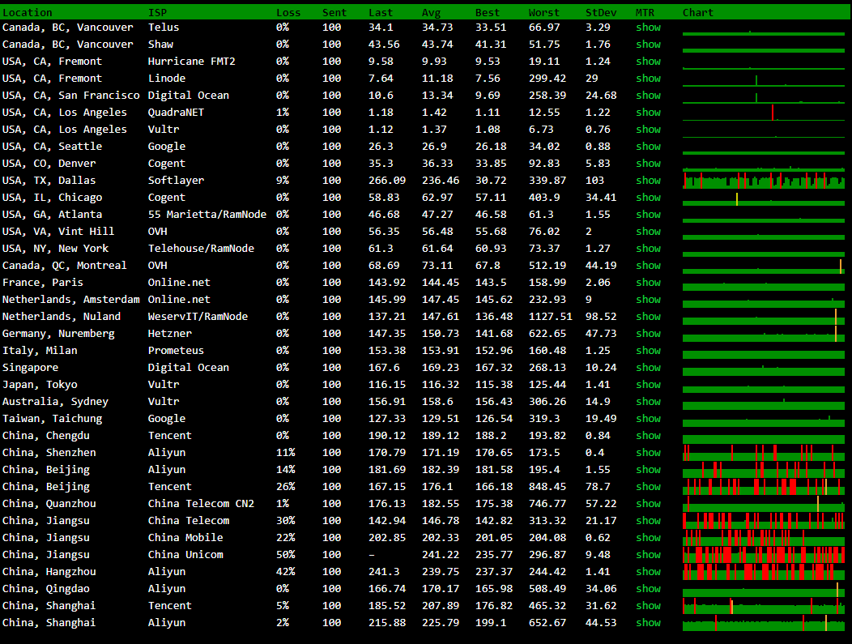Show MTR for Montreal OVH
Viewport: 852px width, 644px height.
pos(648,265)
